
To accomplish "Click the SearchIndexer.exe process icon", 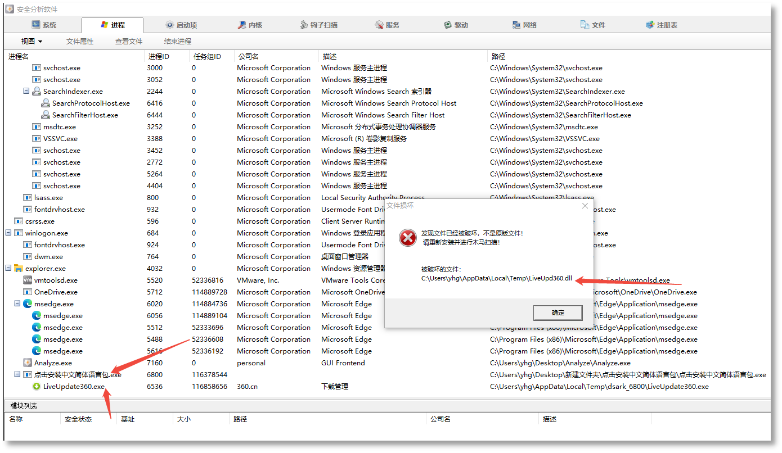I will tap(37, 91).
